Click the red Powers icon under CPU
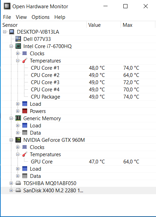This screenshot has width=156, height=217. point(25,111)
